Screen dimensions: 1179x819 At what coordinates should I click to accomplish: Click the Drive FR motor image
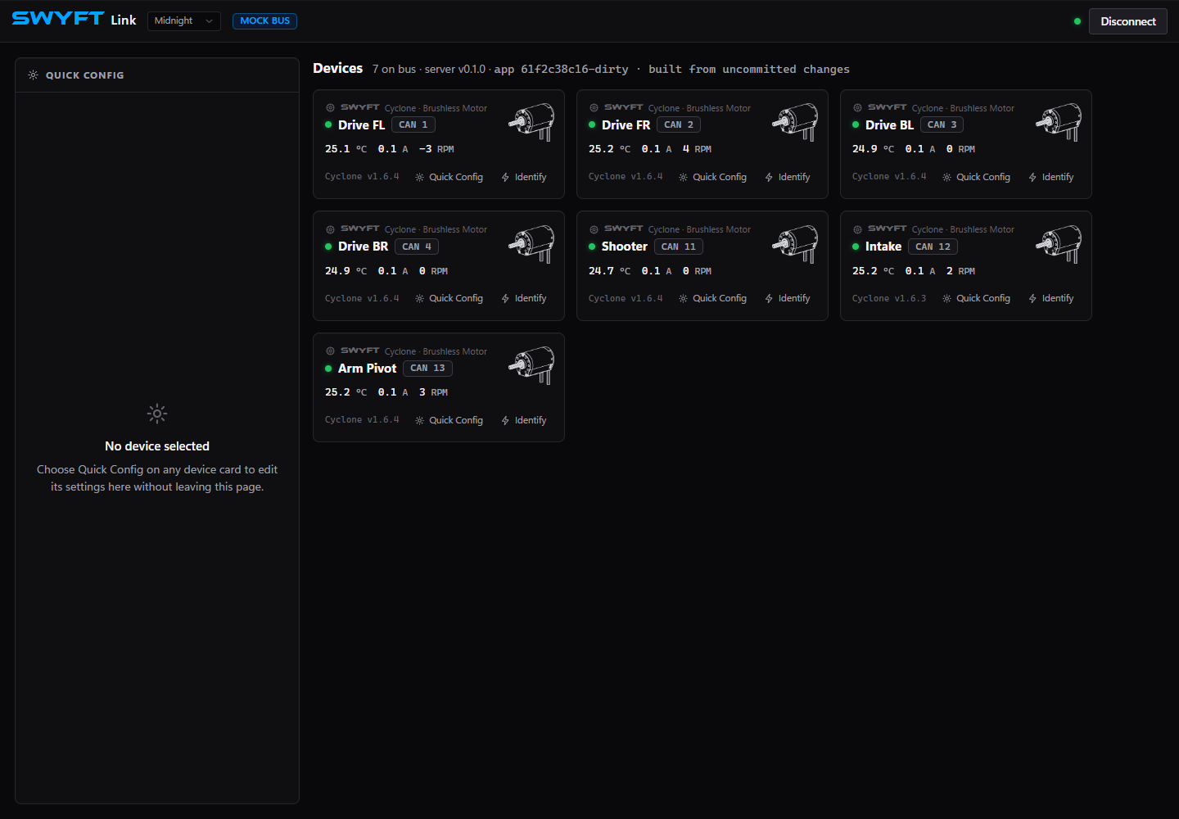coord(795,122)
